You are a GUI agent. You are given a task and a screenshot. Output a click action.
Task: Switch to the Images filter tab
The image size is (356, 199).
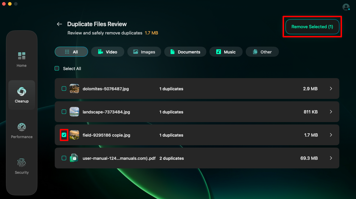[144, 52]
